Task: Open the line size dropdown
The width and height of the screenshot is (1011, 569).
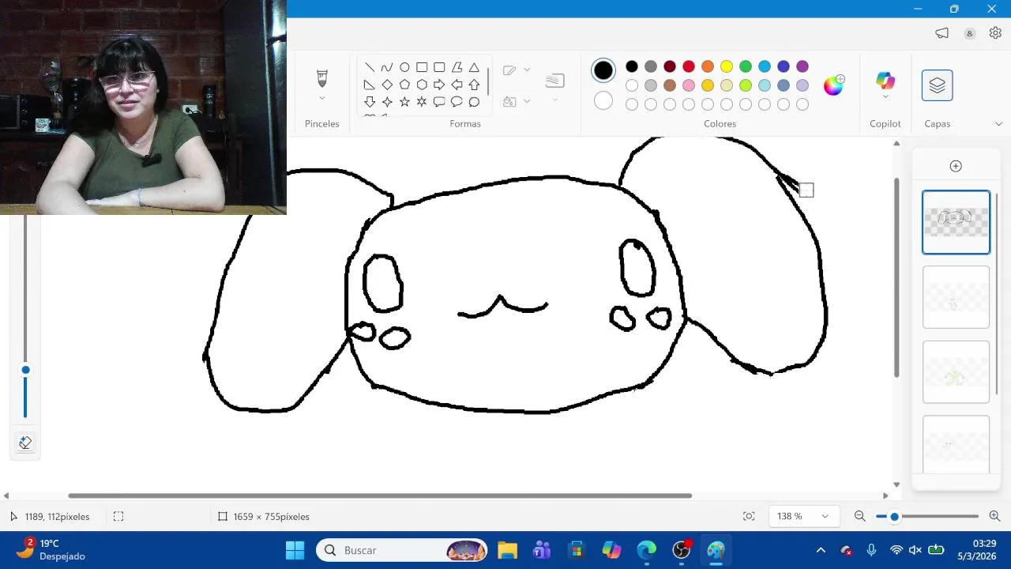Action: point(554,100)
